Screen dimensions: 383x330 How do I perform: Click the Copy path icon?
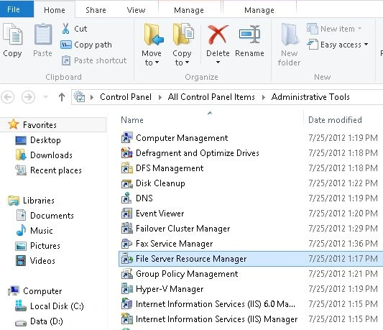[x=65, y=45]
